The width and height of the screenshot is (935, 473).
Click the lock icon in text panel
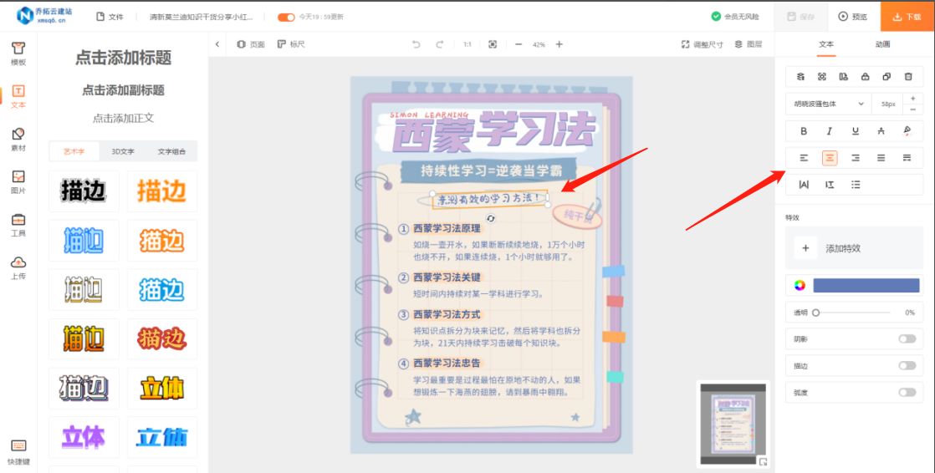[866, 76]
